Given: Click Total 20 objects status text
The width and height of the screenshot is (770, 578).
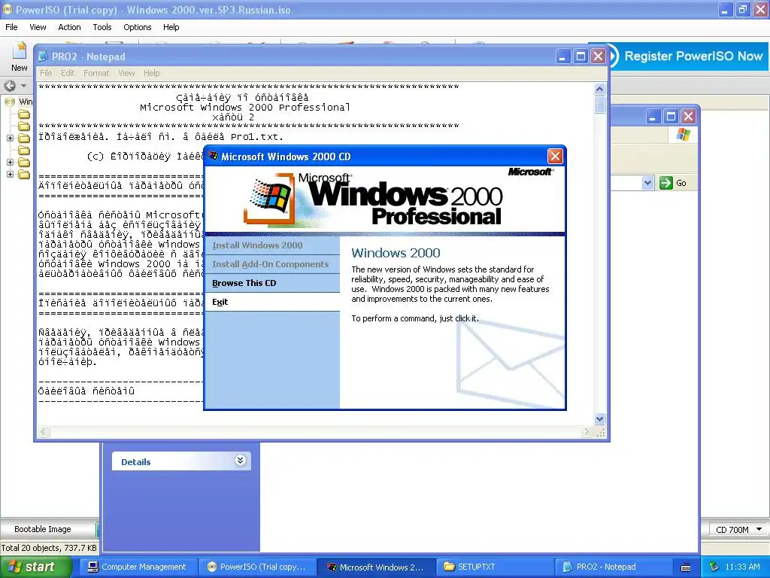Looking at the screenshot, I should [49, 548].
